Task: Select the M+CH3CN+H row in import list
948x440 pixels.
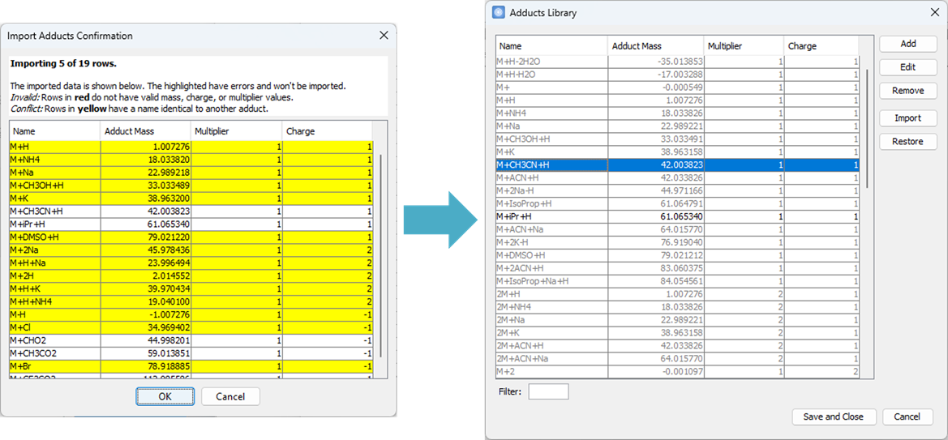Action: point(54,211)
